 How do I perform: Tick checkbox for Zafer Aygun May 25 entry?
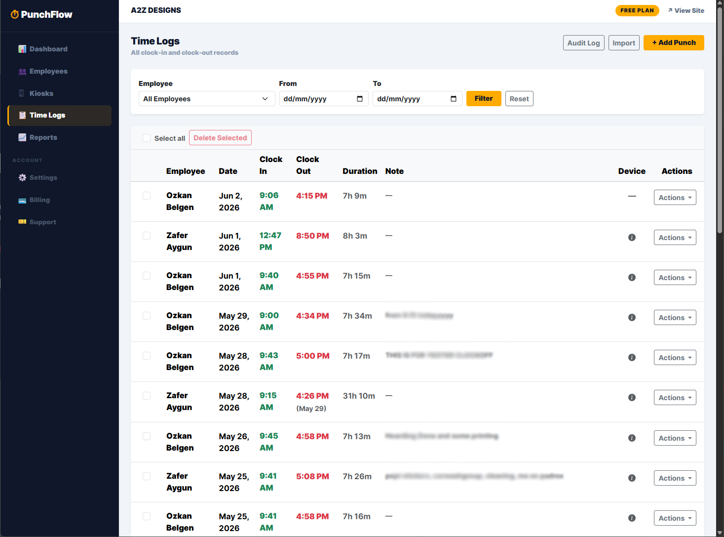147,476
